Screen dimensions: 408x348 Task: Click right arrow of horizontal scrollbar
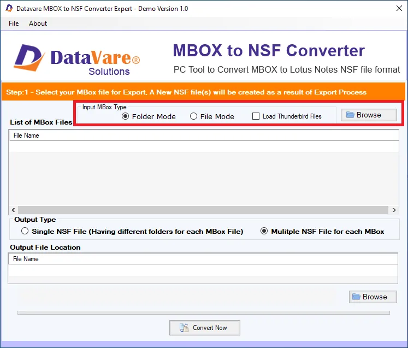(x=394, y=210)
